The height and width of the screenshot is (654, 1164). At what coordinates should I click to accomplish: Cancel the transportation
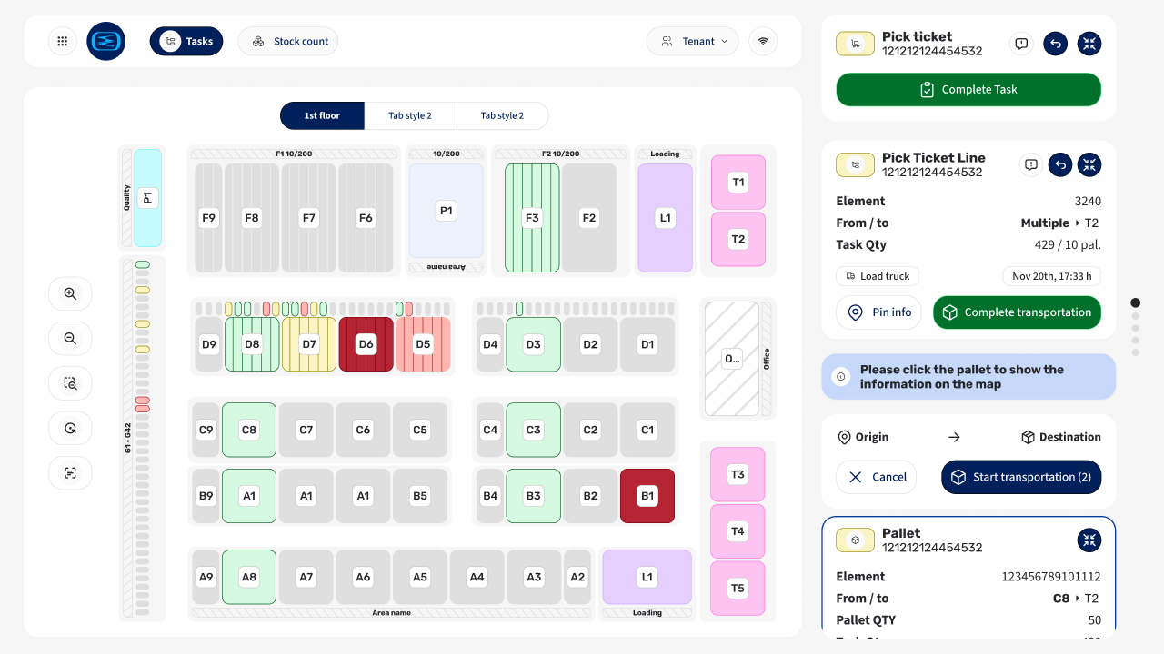(x=877, y=477)
